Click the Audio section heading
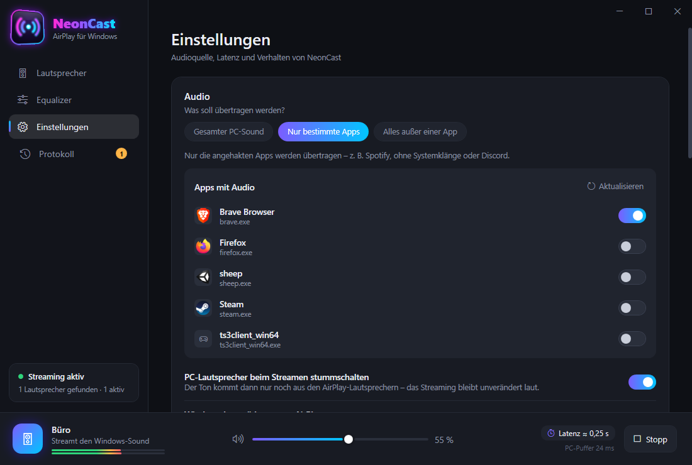The width and height of the screenshot is (692, 465). pos(197,97)
